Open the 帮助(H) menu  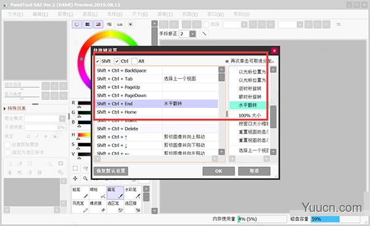tap(241, 14)
